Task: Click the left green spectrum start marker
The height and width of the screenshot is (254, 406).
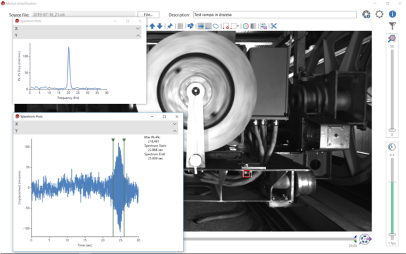Action: [113, 140]
